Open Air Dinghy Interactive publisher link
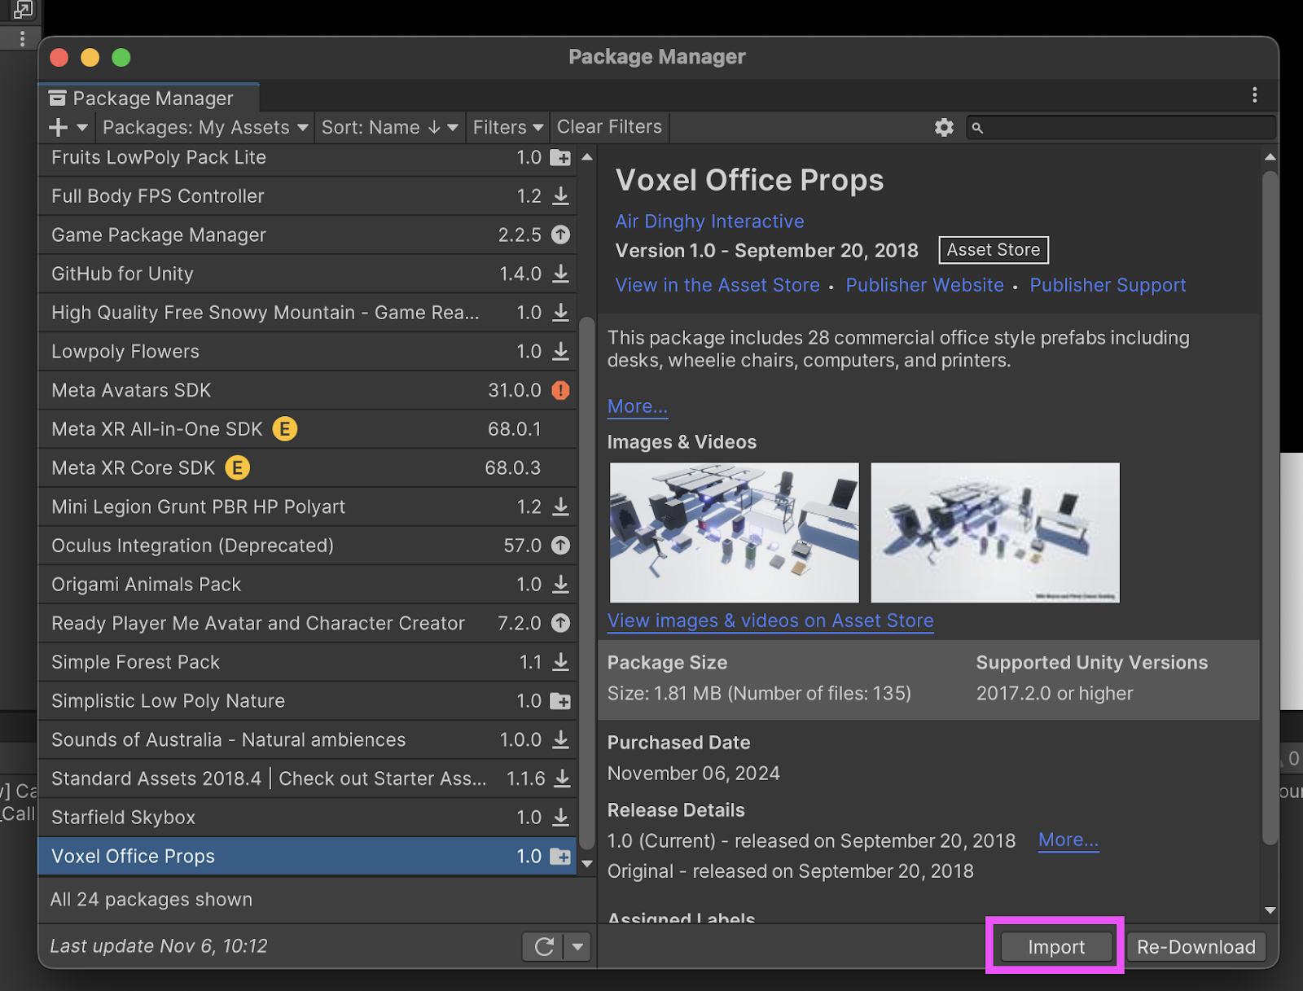The width and height of the screenshot is (1303, 991). pos(709,221)
